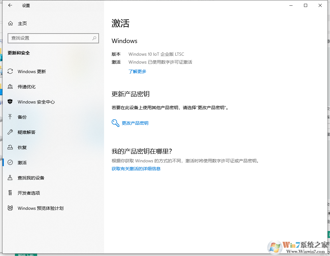Click the 查找我的设备 person icon
Screen dimensions: 330x256
(x=10, y=178)
